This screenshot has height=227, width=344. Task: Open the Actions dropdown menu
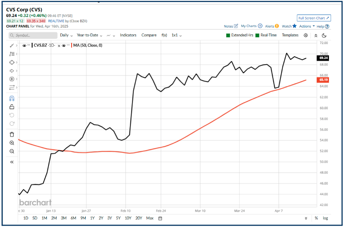coord(307,26)
